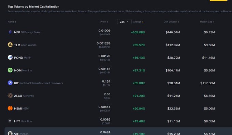Click the +37.31% change value
Image resolution: width=232 pixels, height=135 pixels.
pyautogui.click(x=139, y=70)
